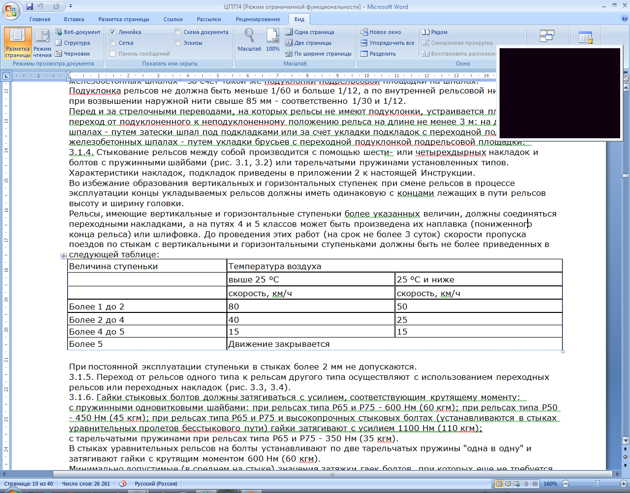Click Разделить to split window

coord(378,54)
